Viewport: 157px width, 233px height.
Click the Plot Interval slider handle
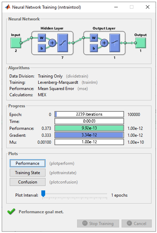[43, 194]
